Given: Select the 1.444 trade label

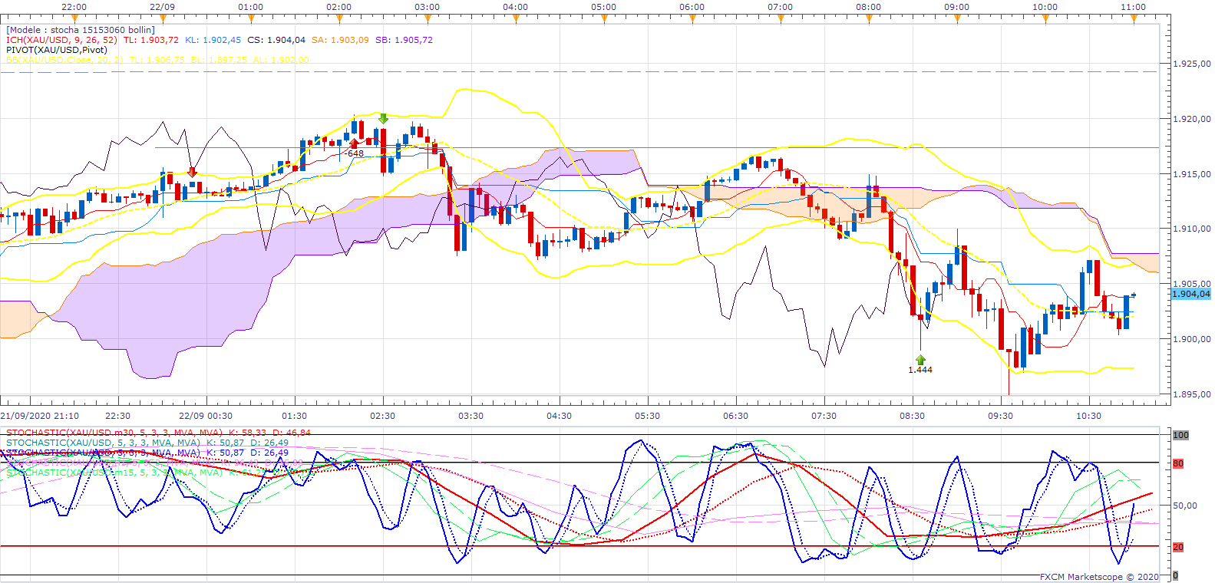Looking at the screenshot, I should [920, 370].
